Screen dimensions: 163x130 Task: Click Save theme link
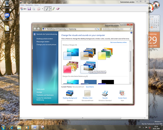pyautogui.click(x=90, y=87)
